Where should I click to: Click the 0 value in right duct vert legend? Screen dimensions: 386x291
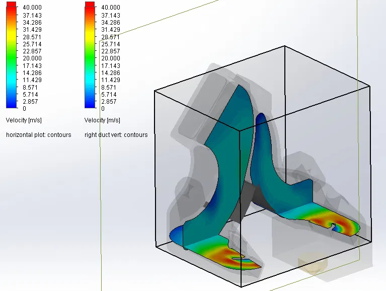pyautogui.click(x=103, y=109)
